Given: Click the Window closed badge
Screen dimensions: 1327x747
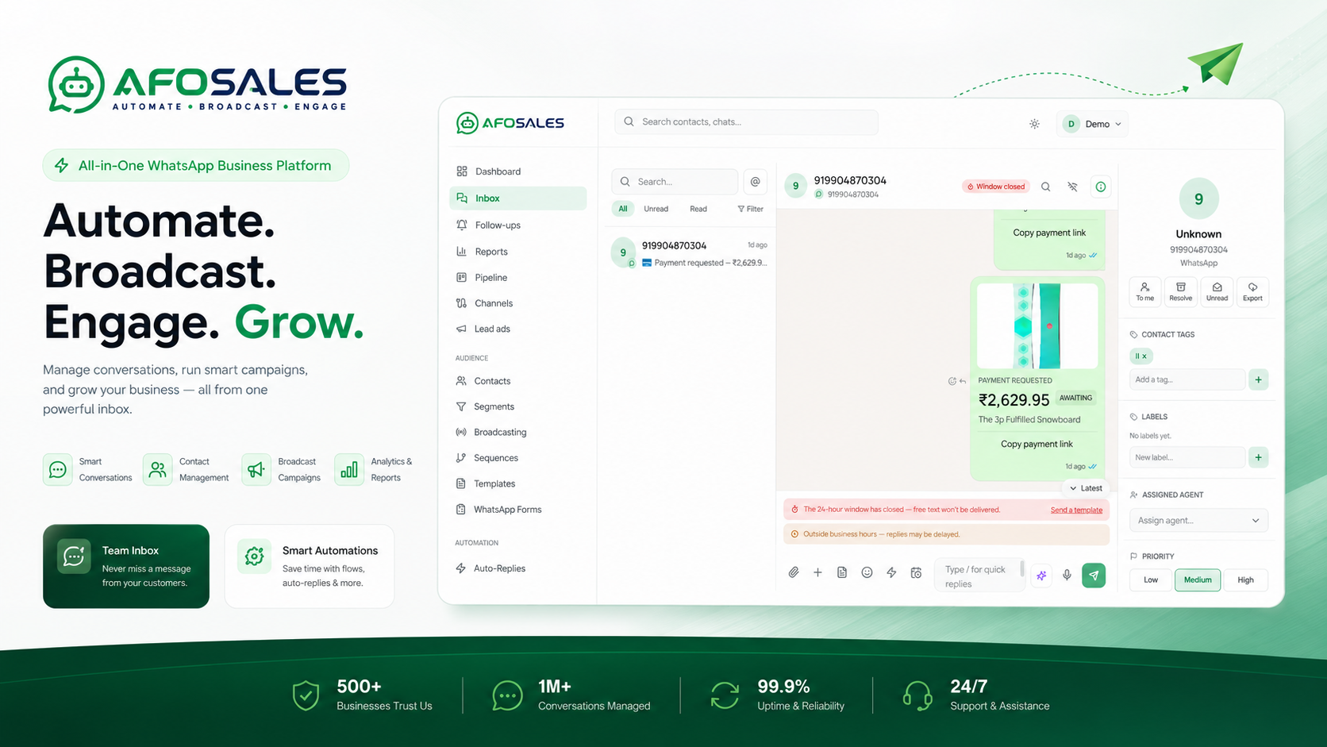Looking at the screenshot, I should click(x=996, y=187).
